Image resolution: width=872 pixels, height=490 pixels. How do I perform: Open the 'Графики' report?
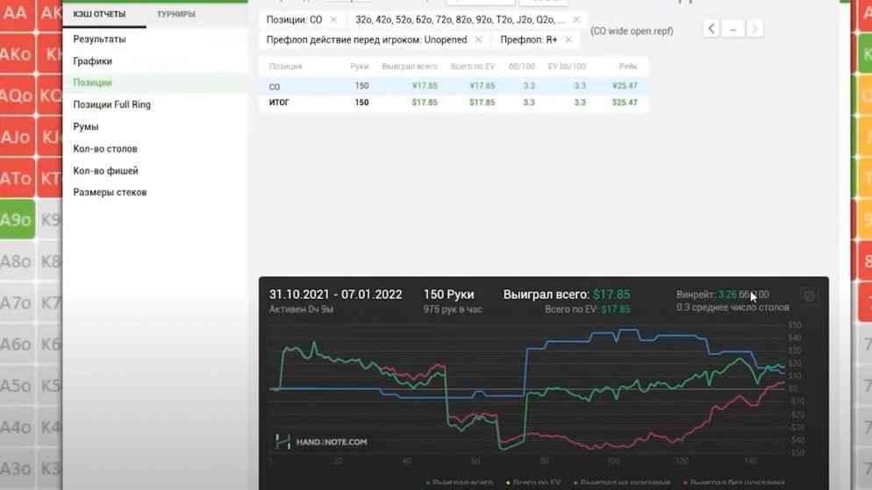(x=92, y=61)
